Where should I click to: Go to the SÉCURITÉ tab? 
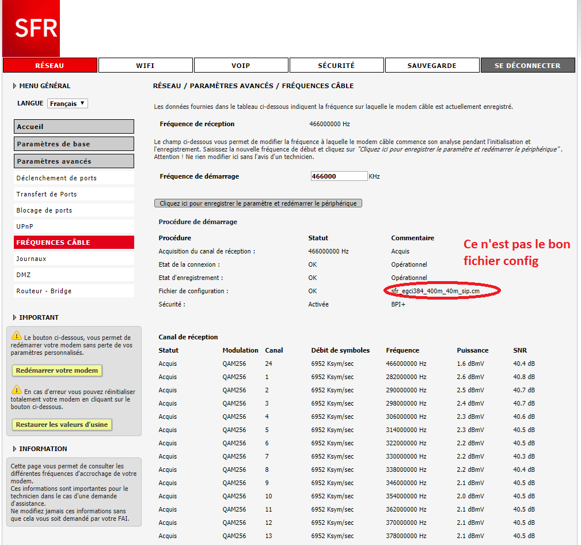336,66
